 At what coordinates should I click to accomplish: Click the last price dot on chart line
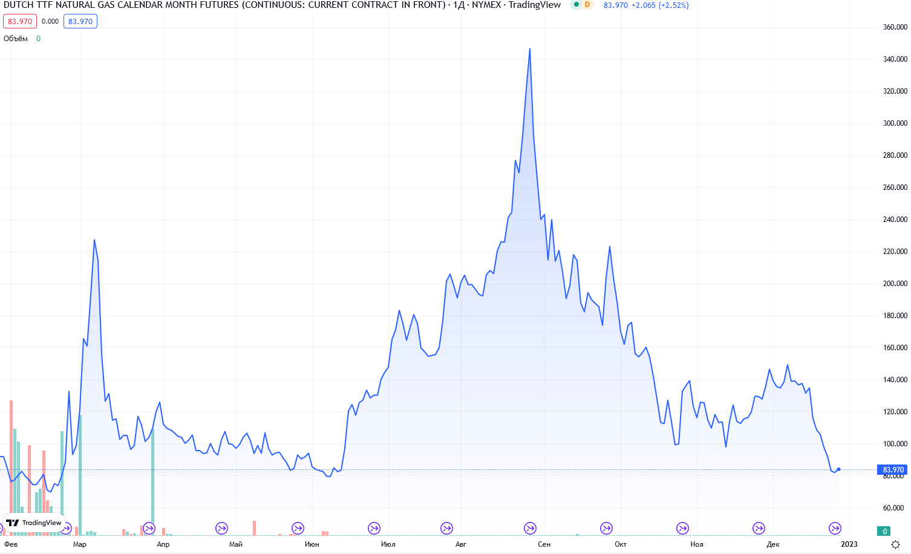838,469
